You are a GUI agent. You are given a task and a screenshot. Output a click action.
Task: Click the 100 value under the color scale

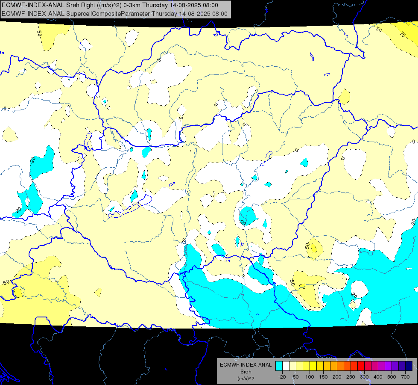click(310, 377)
